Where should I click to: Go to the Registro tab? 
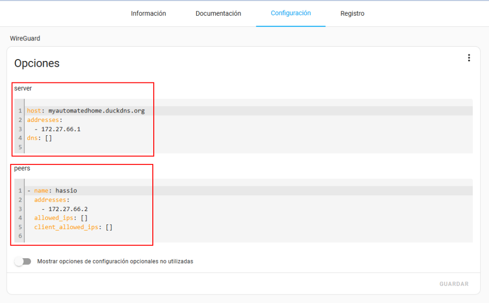(352, 13)
